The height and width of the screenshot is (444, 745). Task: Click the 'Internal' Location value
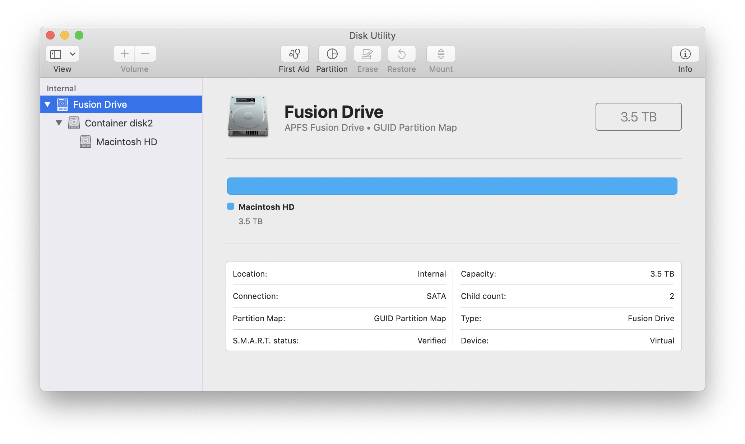pos(431,274)
